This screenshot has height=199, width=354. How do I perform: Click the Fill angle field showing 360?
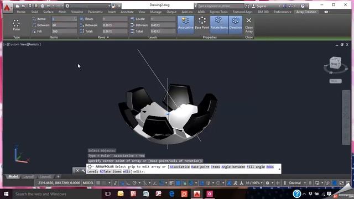pyautogui.click(x=64, y=32)
